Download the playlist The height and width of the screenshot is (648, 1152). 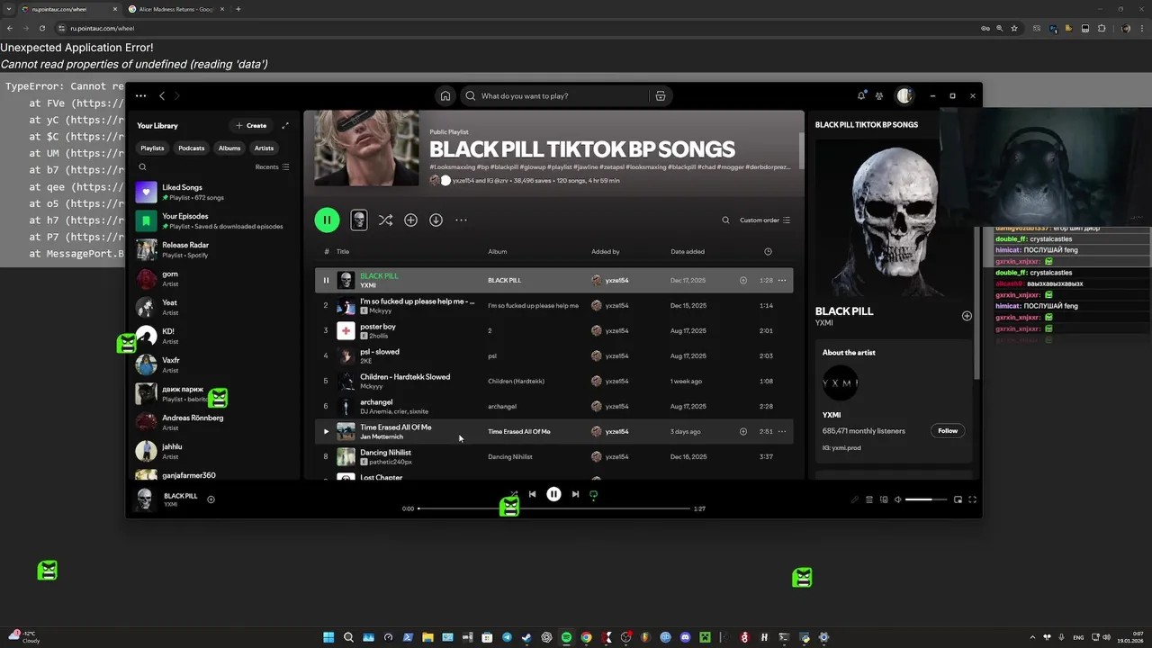coord(436,220)
